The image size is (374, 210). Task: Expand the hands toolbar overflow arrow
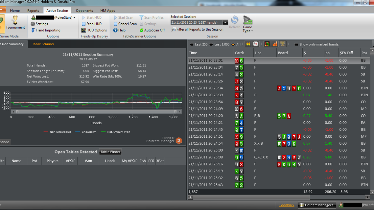(373, 46)
